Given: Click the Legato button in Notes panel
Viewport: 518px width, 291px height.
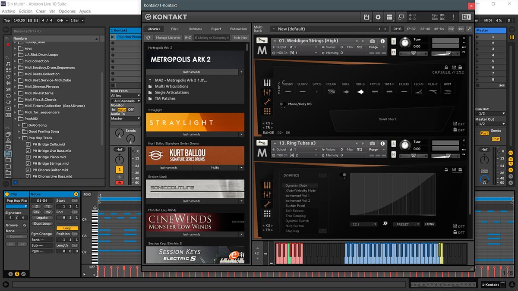Looking at the screenshot, I should 42,217.
